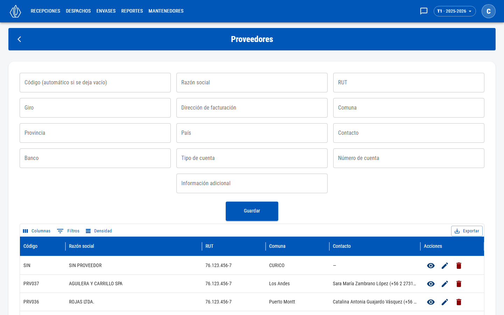
Task: Click into the Comuna input field
Action: coord(409,108)
